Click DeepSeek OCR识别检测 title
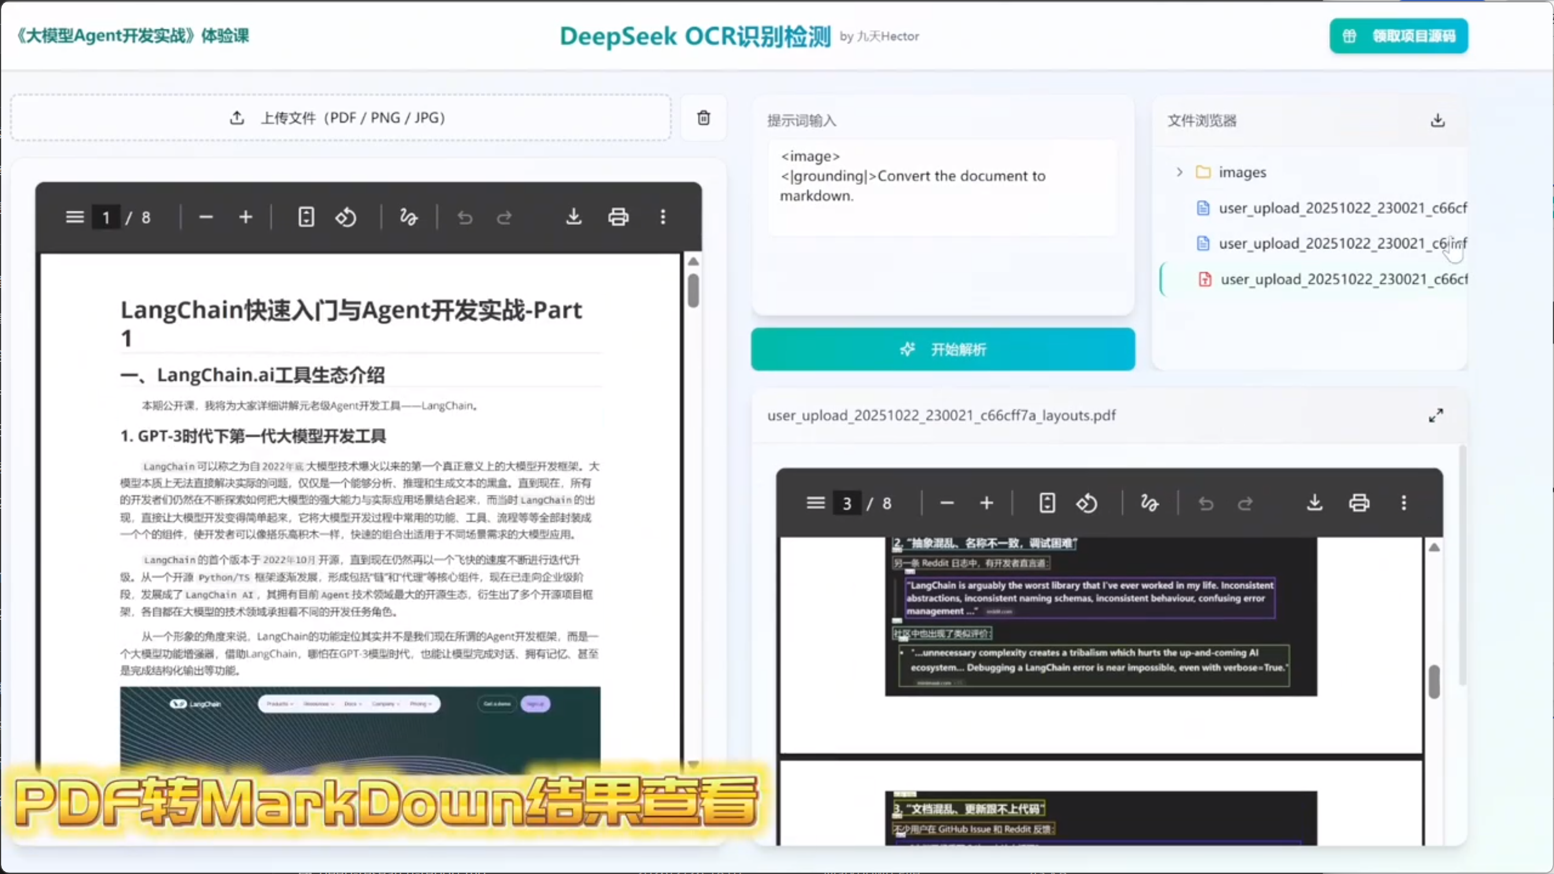Image resolution: width=1554 pixels, height=874 pixels. 695,36
